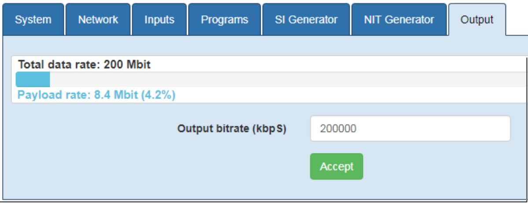Select the active Output tab
This screenshot has height=203, width=528.
point(477,19)
